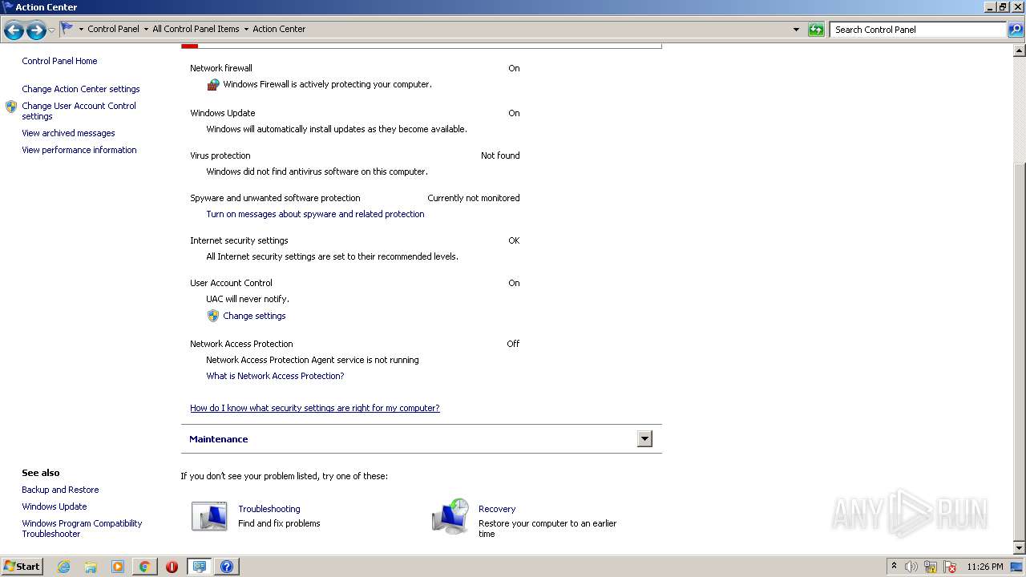Open the recent pages dropdown arrow
This screenshot has height=577, width=1026.
[52, 30]
